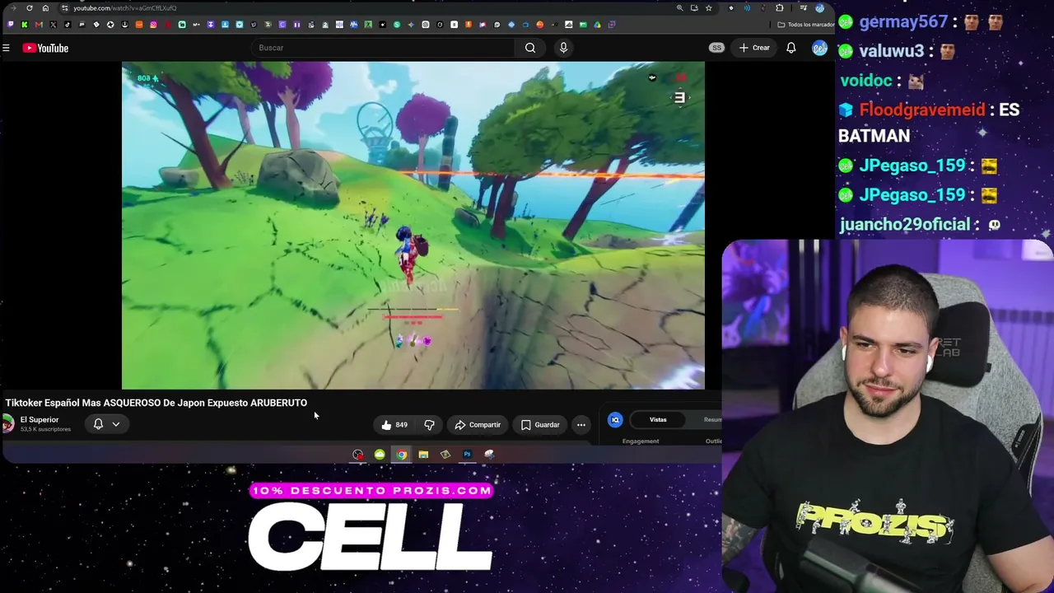This screenshot has width=1054, height=593.
Task: Open the browser zoom magnifier icon
Action: (x=679, y=8)
